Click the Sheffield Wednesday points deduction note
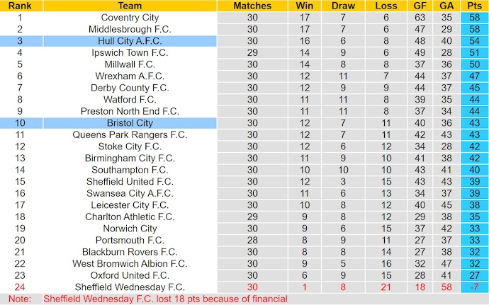 (165, 299)
